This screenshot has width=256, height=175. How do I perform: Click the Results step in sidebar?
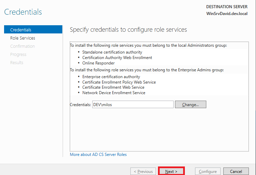17,63
